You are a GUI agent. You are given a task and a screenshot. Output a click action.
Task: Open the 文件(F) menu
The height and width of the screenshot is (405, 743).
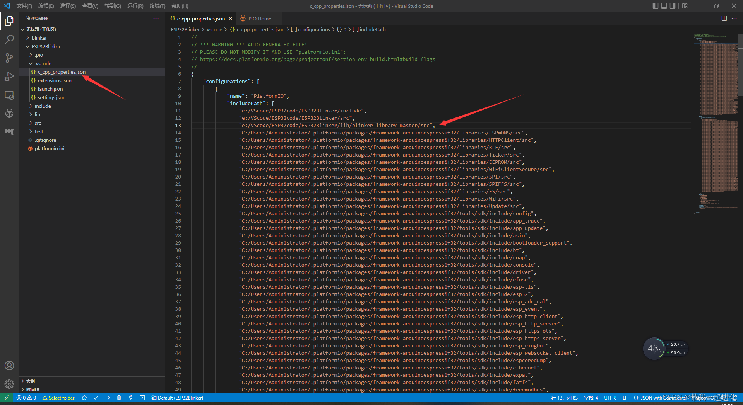tap(24, 6)
